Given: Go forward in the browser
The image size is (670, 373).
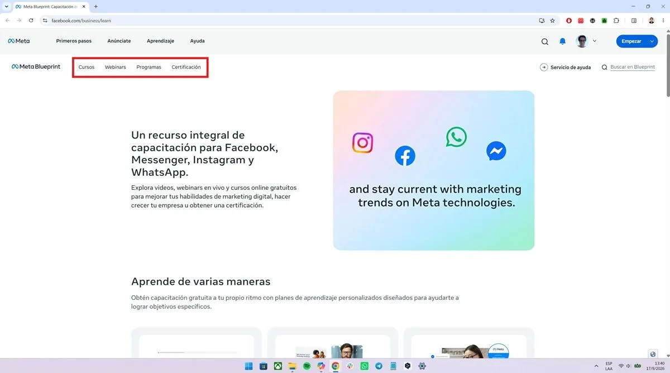Looking at the screenshot, I should pos(19,20).
